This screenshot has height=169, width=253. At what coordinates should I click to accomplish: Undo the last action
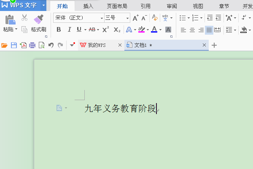[x=51, y=45]
